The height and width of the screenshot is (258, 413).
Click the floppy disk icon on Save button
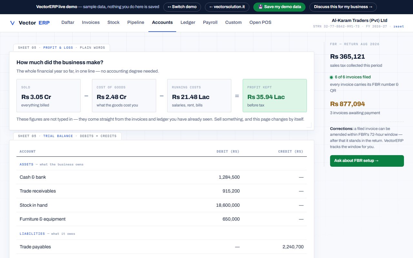pos(261,7)
